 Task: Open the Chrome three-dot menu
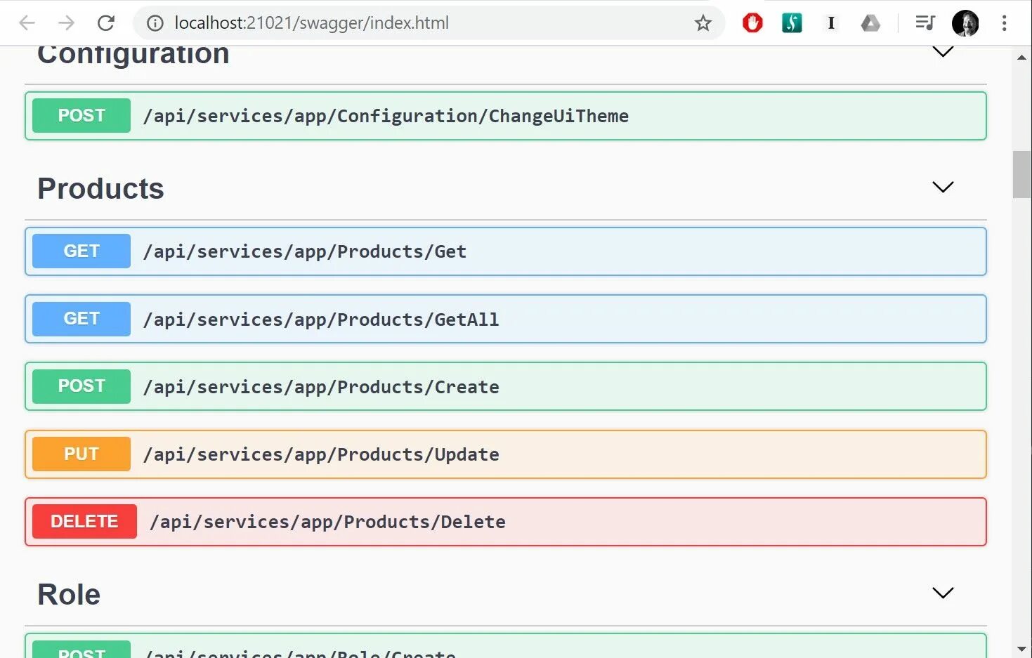click(x=1005, y=23)
